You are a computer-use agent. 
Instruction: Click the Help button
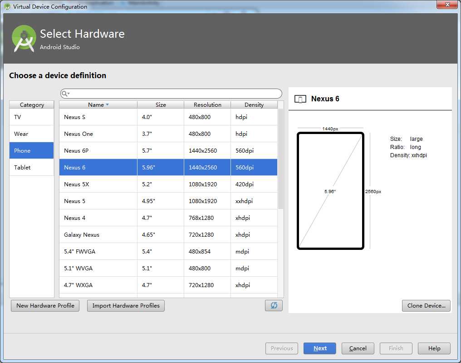coord(434,348)
